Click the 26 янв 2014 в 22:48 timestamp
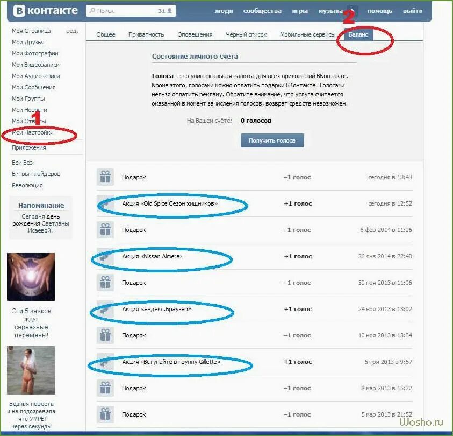Screen dimensions: 453x436 [385, 256]
